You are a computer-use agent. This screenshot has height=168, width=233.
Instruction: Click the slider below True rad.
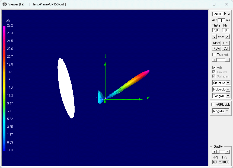221,59
